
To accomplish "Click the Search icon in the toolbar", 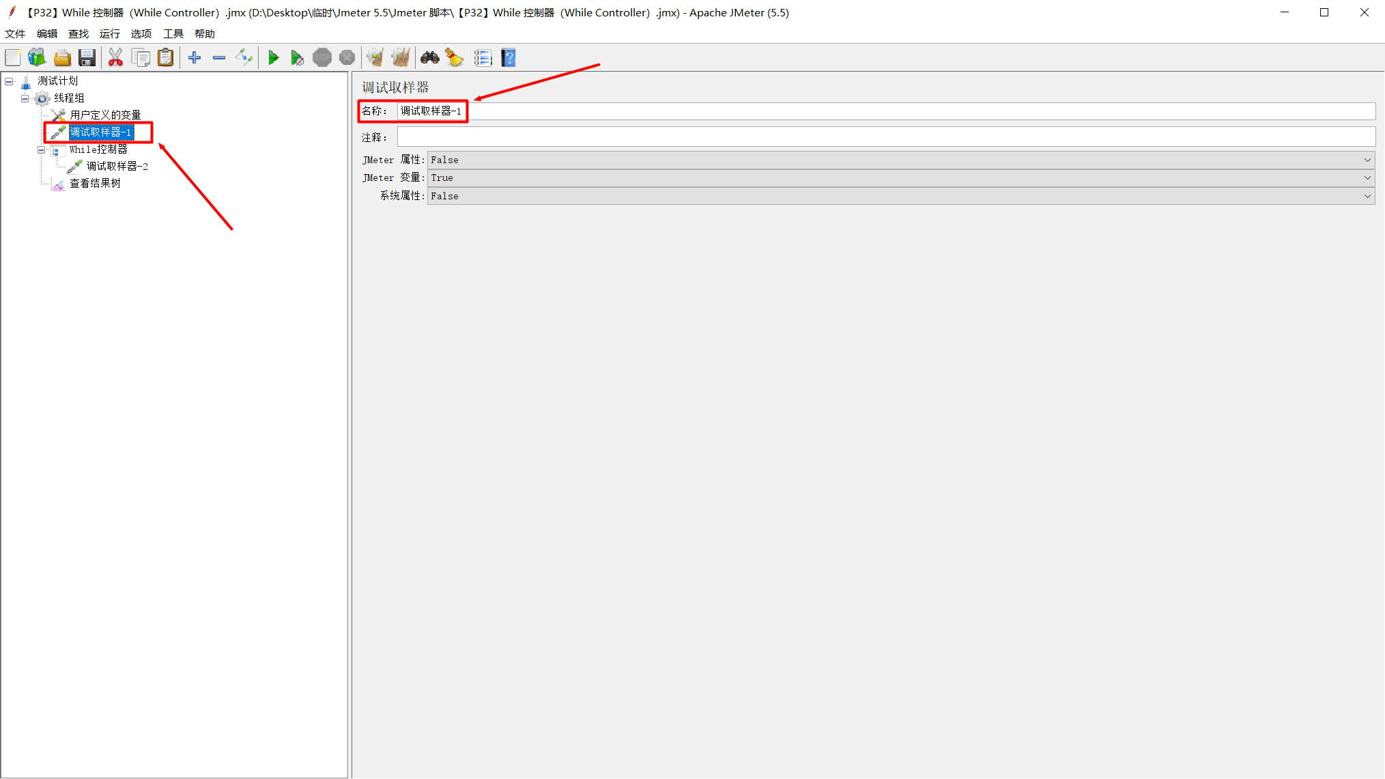I will pos(430,57).
